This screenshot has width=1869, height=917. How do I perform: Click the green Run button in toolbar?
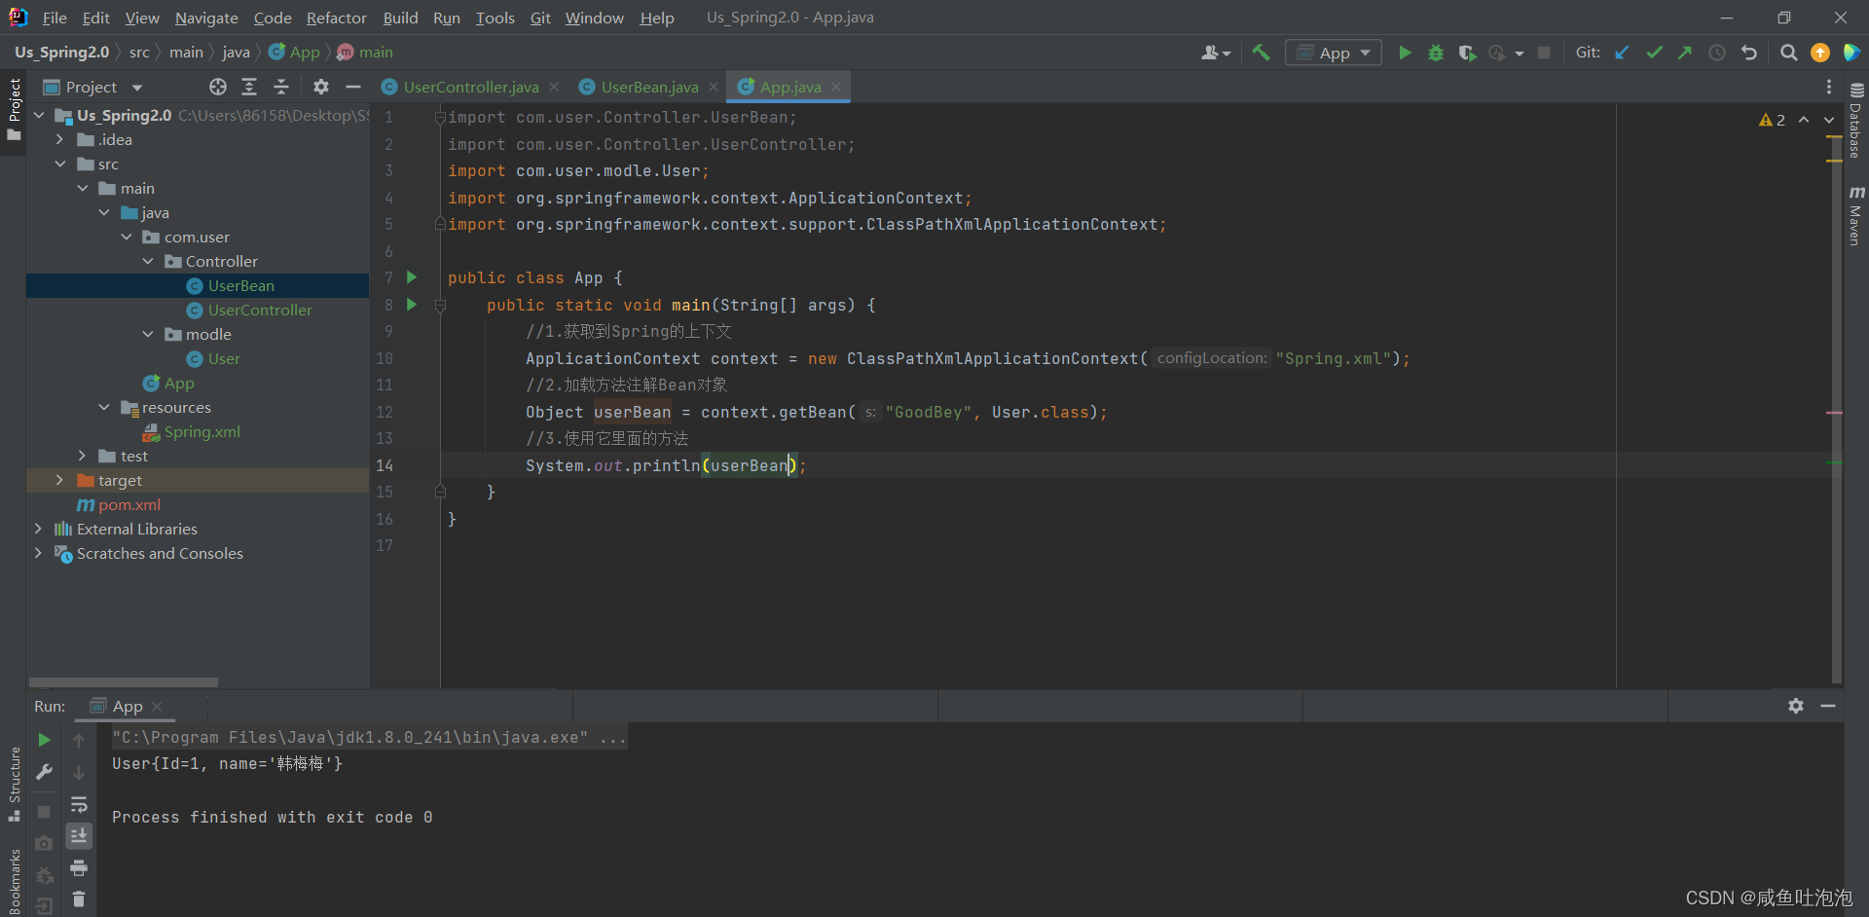(1405, 53)
